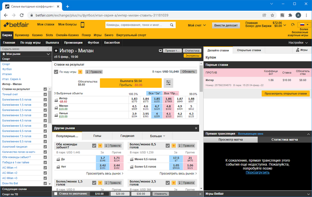Screen dimensions: 312x197
Task: Open the Нет selection graph icon
Action: tap(58, 167)
